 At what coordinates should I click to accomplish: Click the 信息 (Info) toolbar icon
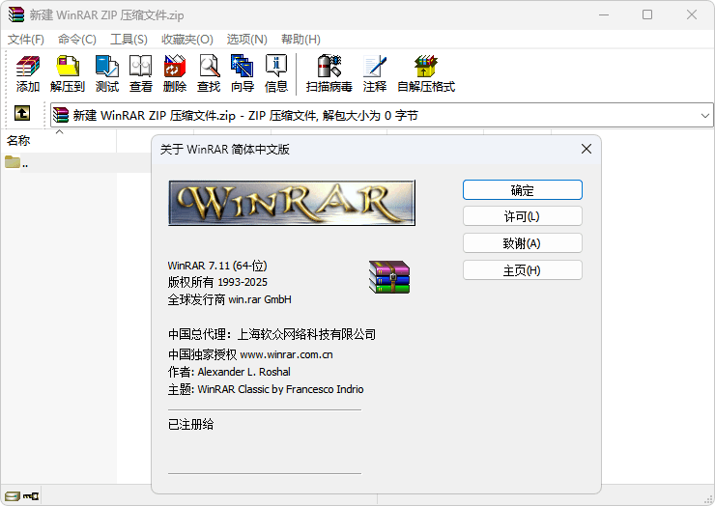click(276, 73)
